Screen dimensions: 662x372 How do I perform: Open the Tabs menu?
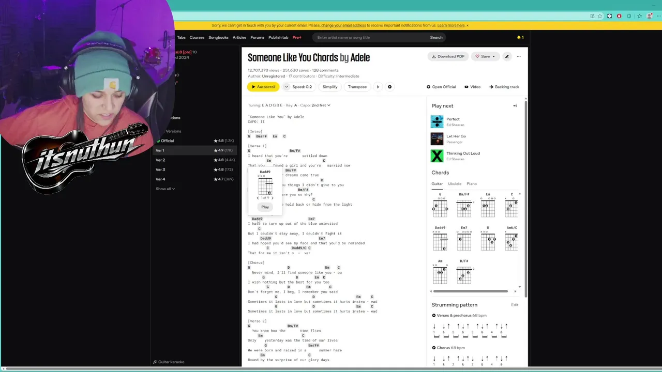[x=181, y=37]
